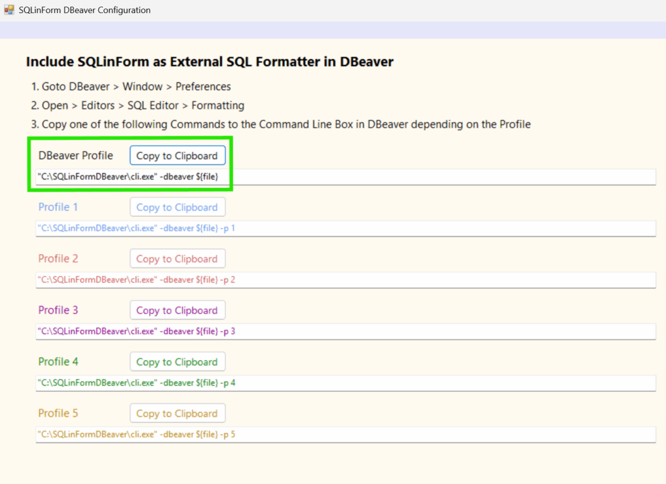Screen dimensions: 666x484
Task: Click the Profile 4 label
Action: [x=58, y=361]
